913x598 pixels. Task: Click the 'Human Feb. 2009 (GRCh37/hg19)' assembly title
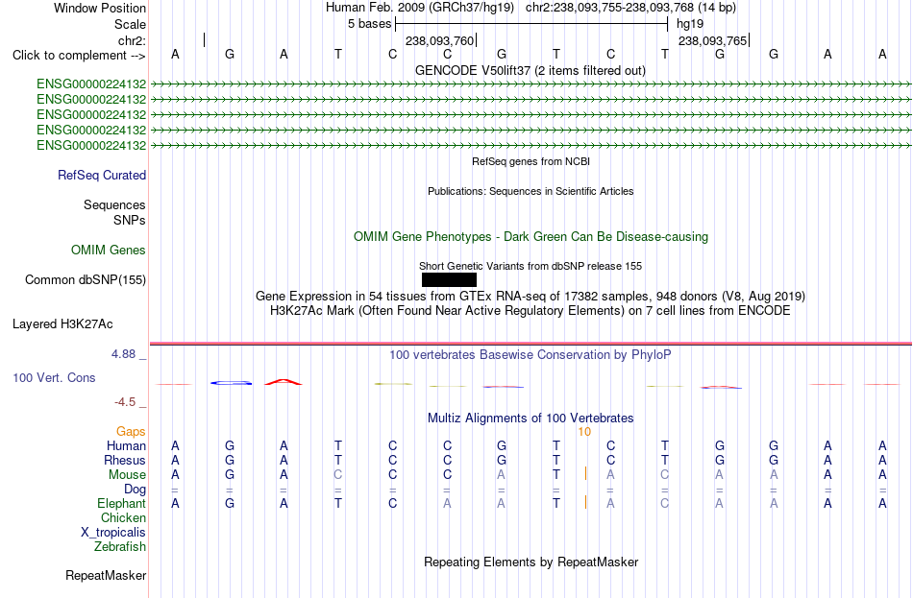(x=420, y=8)
